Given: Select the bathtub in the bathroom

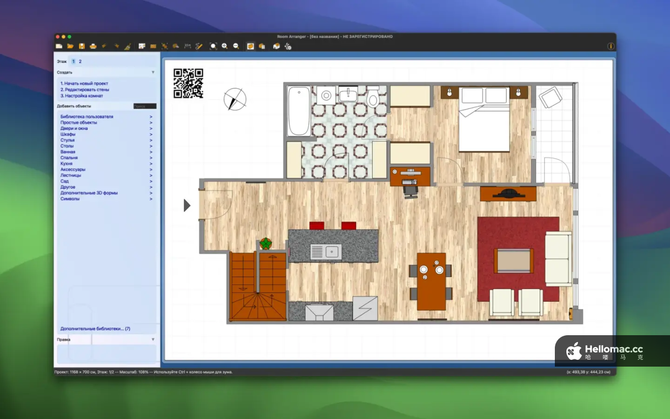Looking at the screenshot, I should tap(299, 111).
